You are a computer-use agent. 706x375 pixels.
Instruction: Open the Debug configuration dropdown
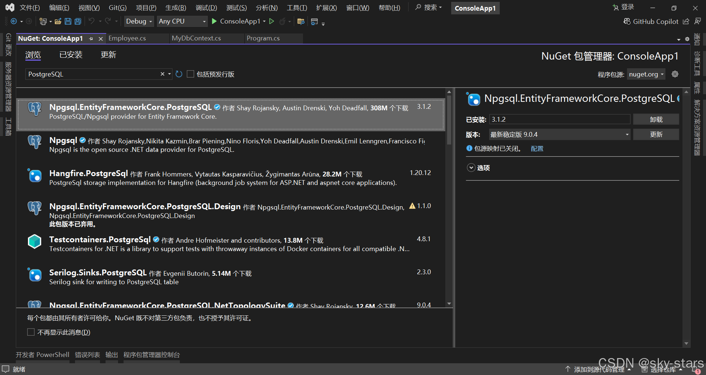(x=139, y=21)
